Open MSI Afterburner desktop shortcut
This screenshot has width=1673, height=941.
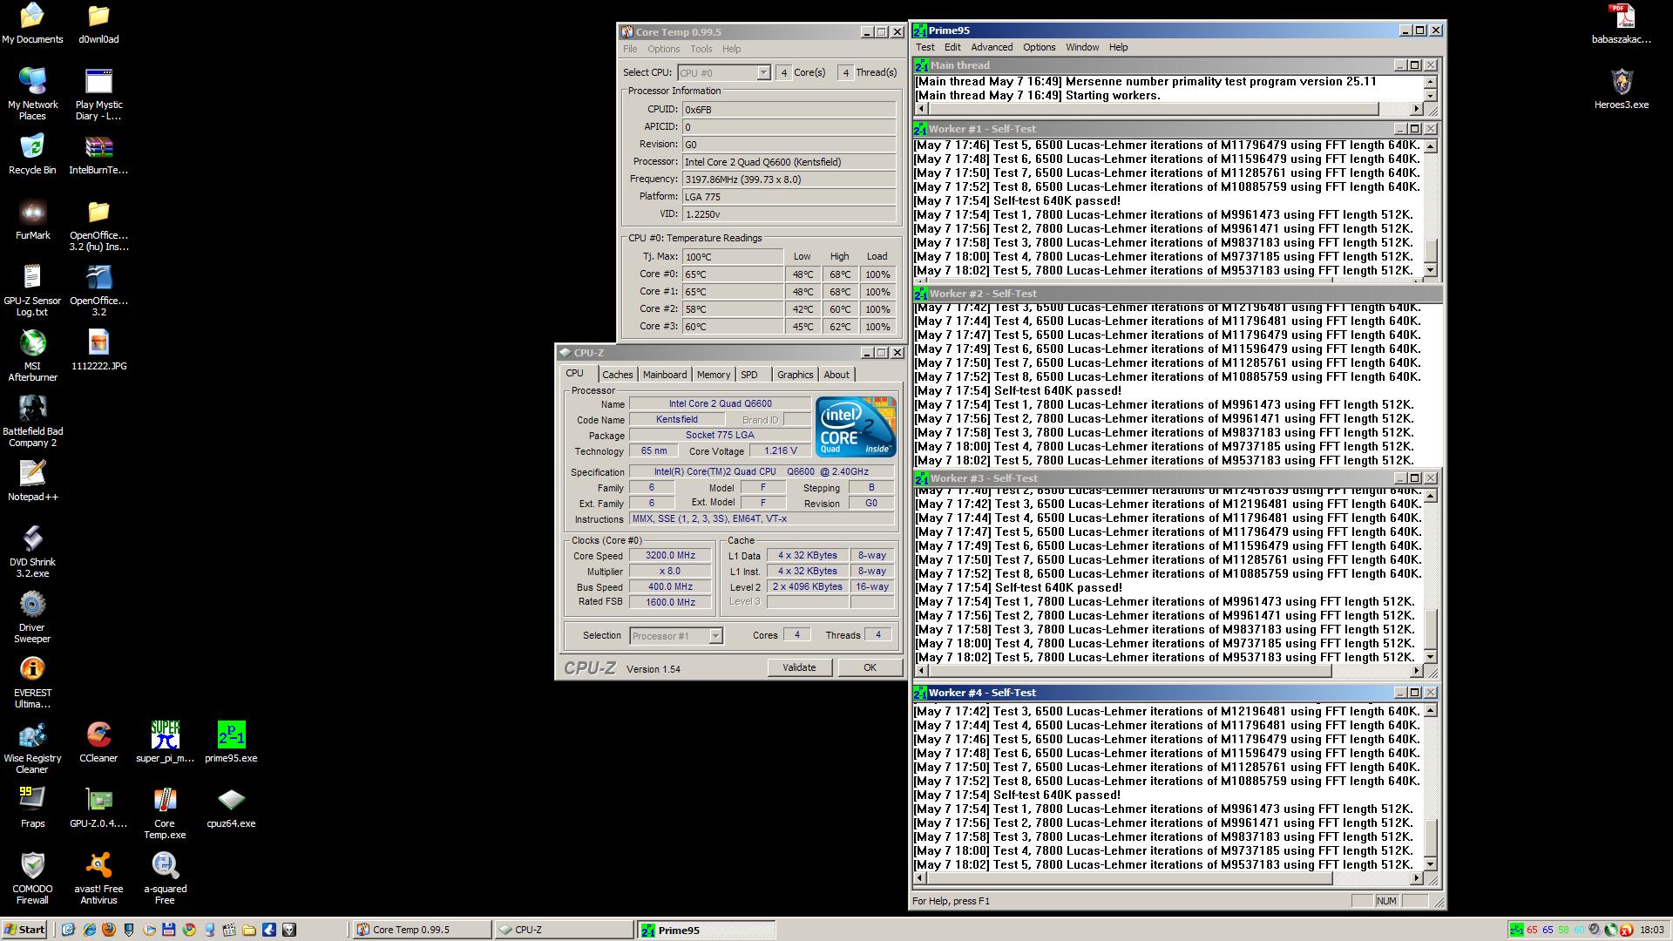[32, 344]
